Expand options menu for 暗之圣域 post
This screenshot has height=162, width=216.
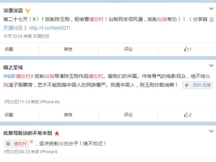click(x=211, y=66)
